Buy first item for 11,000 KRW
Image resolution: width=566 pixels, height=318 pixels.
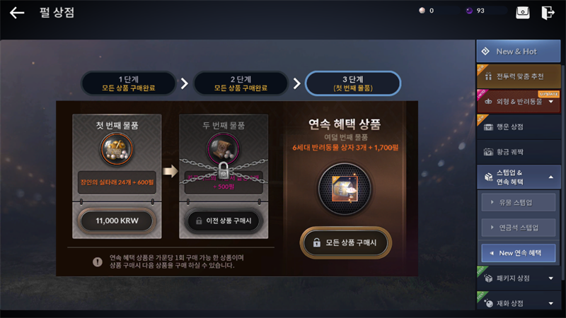117,220
